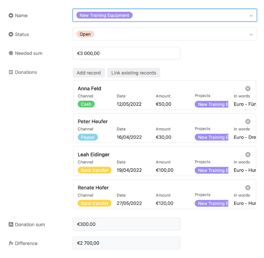Unlink Peter Heufer record via x icon
This screenshot has height=258, width=264.
(247, 122)
